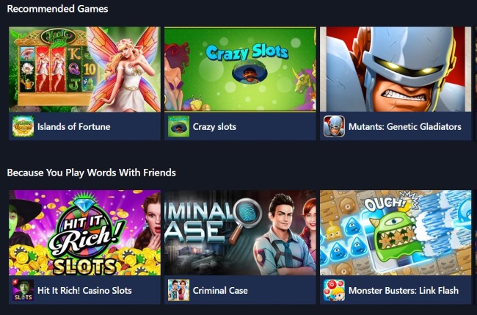Click the Monster Busters: Link Flash icon
477x315 pixels.
[334, 290]
